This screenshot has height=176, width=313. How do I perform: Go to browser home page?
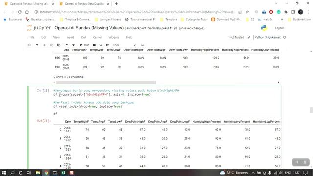[x=27, y=12]
